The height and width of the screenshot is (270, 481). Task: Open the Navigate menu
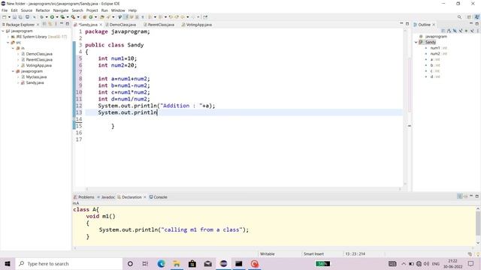(x=61, y=10)
